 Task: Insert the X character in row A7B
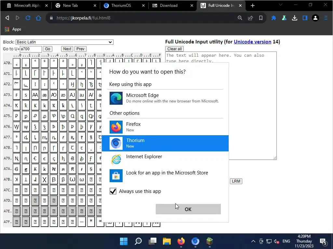tap(44, 180)
